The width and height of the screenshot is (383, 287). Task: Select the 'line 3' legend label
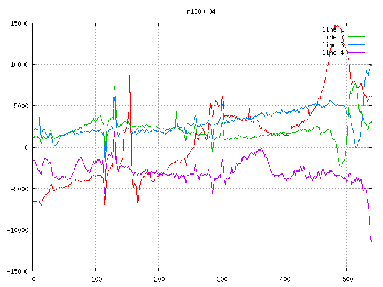coord(333,45)
